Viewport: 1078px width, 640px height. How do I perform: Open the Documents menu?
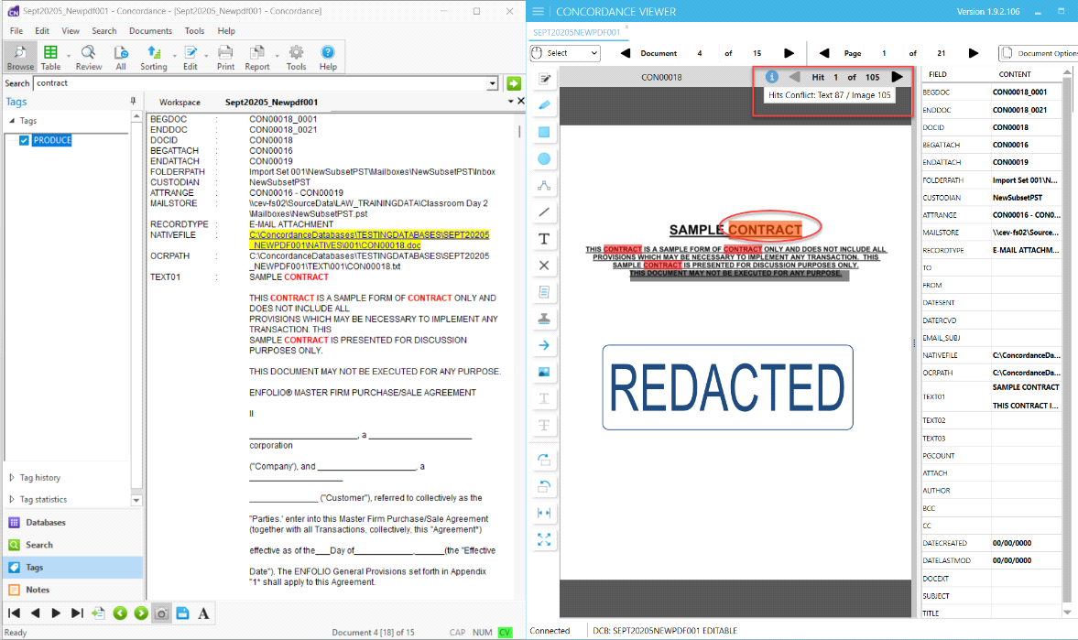(150, 31)
